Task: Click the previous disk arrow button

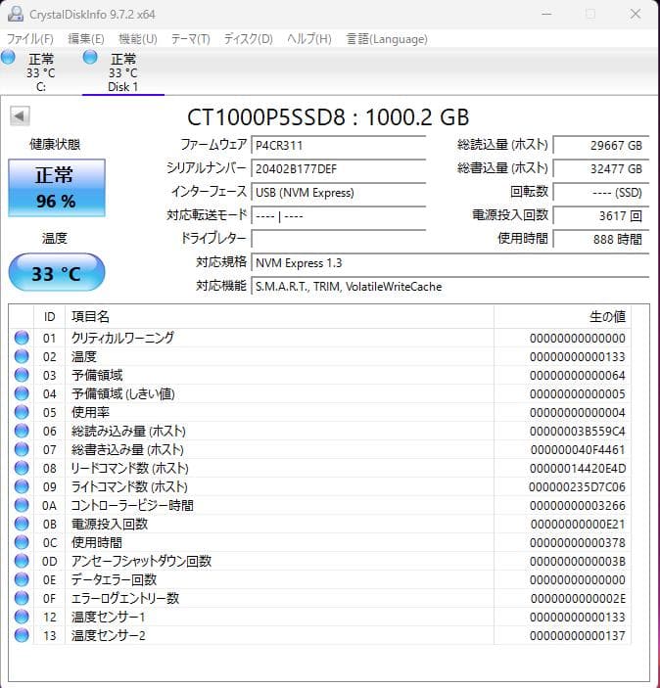Action: tap(20, 116)
